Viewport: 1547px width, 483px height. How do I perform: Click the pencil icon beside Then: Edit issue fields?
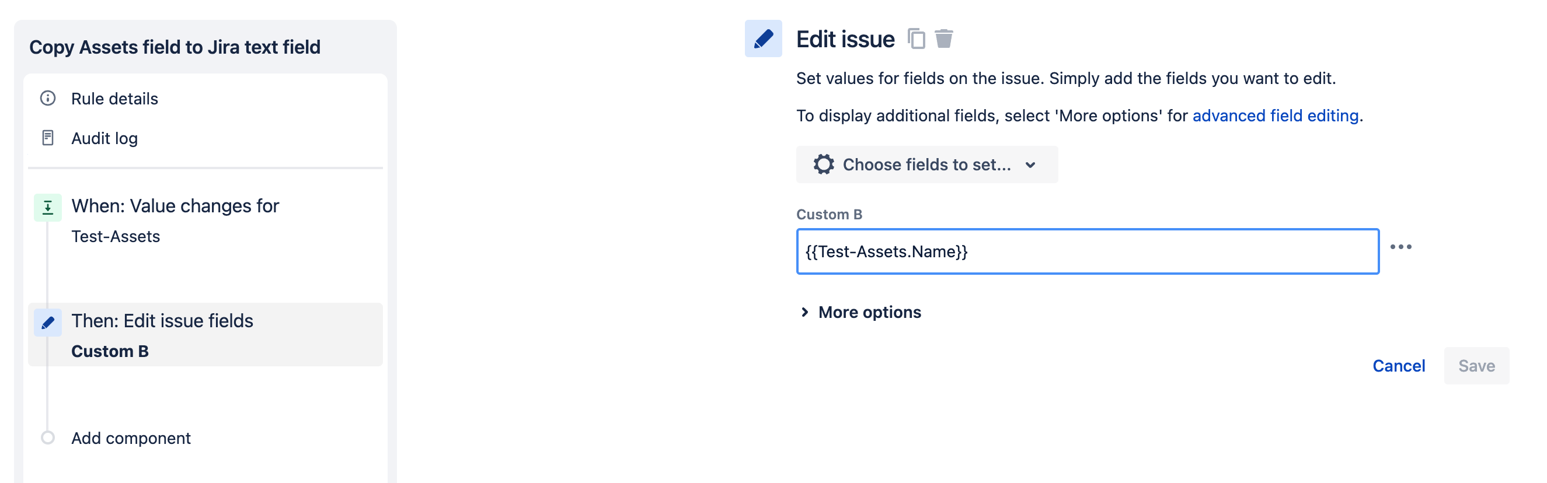pyautogui.click(x=48, y=323)
